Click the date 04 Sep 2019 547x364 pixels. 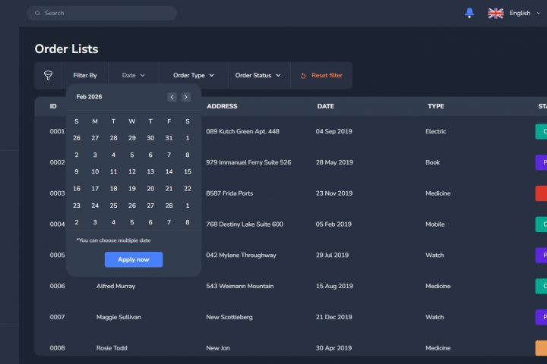click(334, 131)
